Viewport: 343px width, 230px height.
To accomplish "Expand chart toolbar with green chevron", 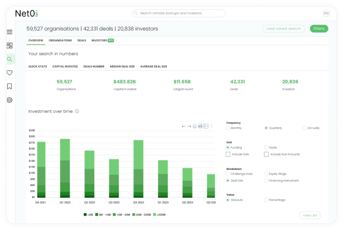I will (212, 126).
